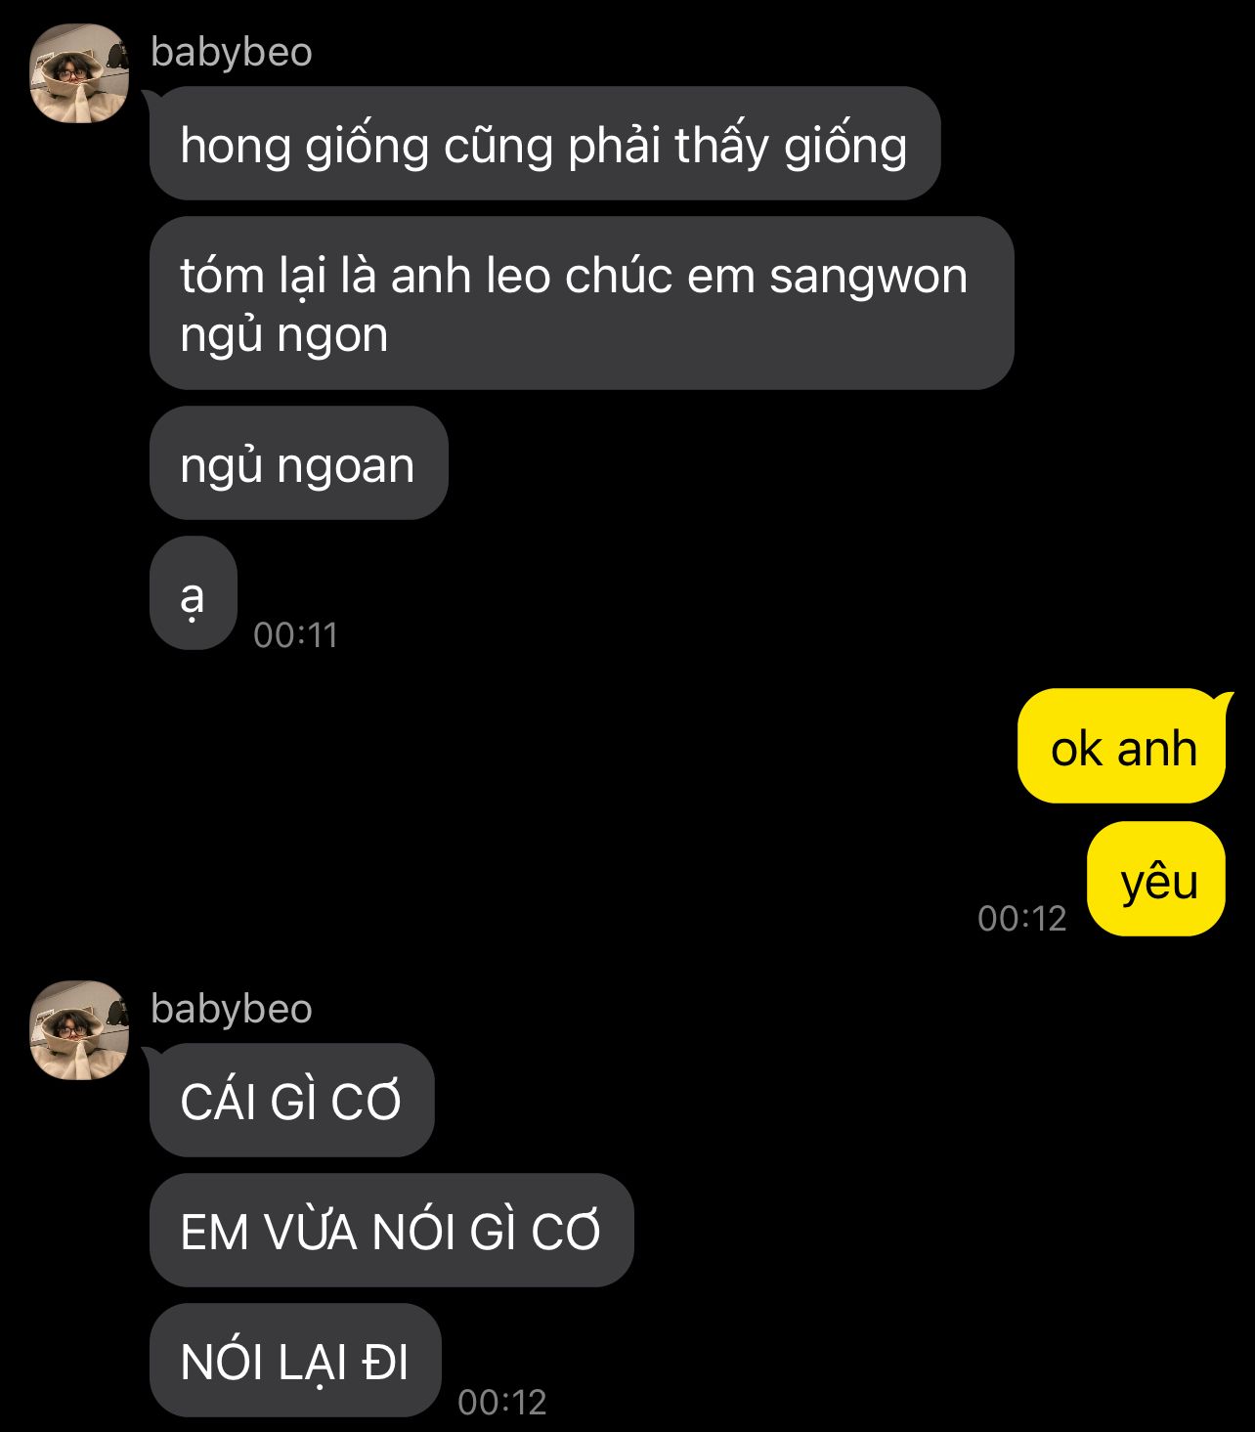Select the 'hong giống cũng phải thấy giống' message
Viewport: 1255px width, 1432px height.
coord(544,144)
